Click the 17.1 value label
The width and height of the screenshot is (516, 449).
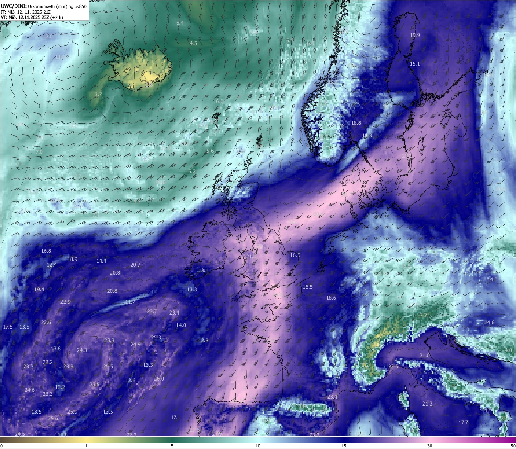click(175, 418)
